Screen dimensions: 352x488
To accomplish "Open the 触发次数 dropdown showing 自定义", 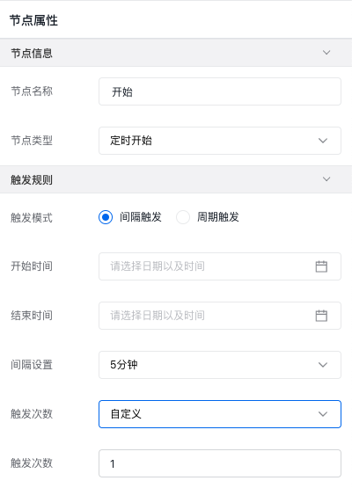I will point(220,414).
